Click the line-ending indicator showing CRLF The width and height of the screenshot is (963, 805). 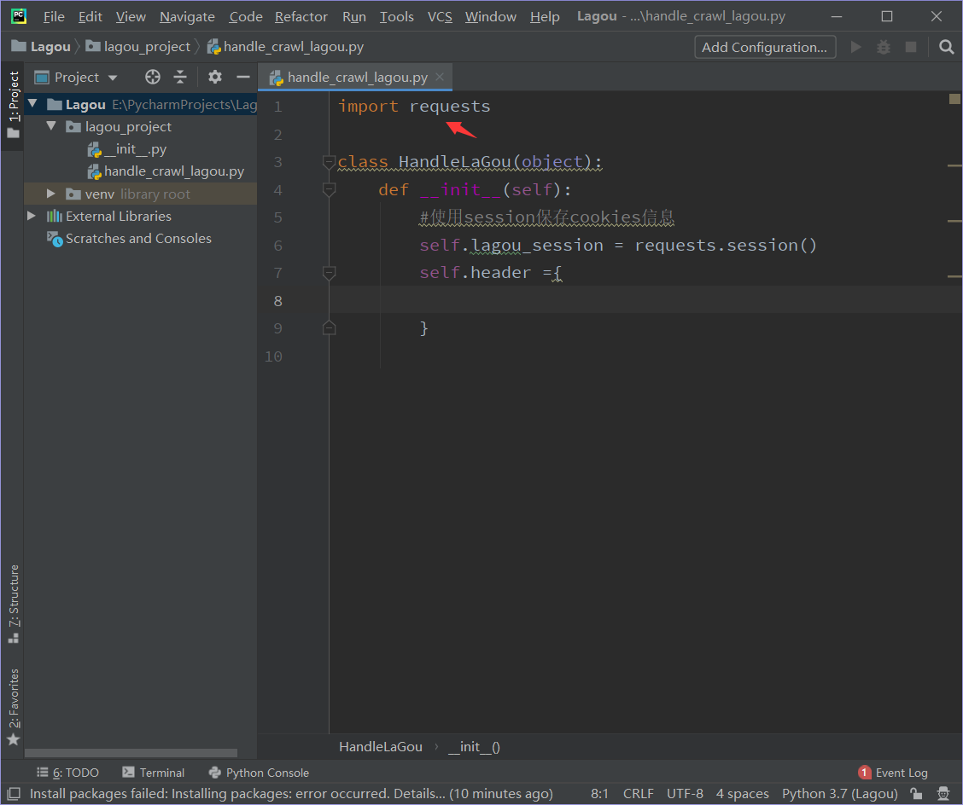pos(638,793)
